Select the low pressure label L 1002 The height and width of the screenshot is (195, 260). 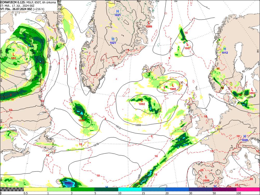click(142, 102)
